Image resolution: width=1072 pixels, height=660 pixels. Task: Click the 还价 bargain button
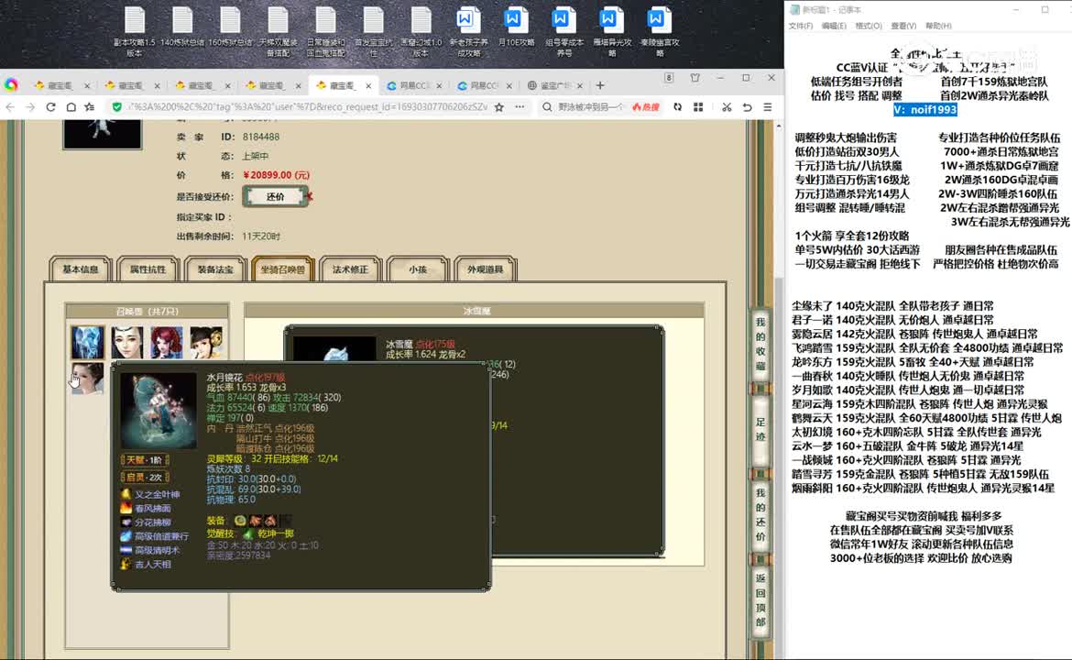click(276, 197)
